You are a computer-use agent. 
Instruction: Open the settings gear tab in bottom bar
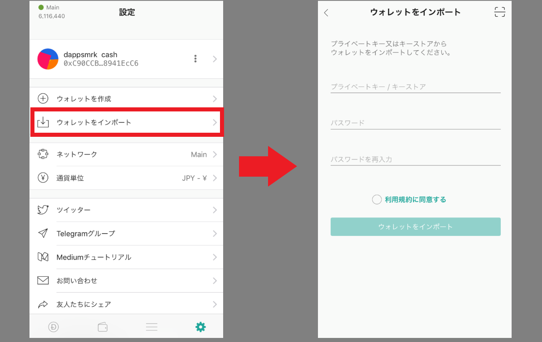[x=200, y=327]
